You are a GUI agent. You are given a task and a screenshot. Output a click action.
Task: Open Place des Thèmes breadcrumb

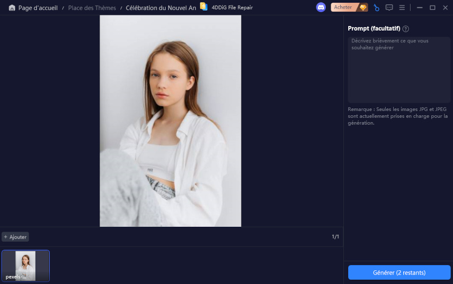[x=92, y=8]
